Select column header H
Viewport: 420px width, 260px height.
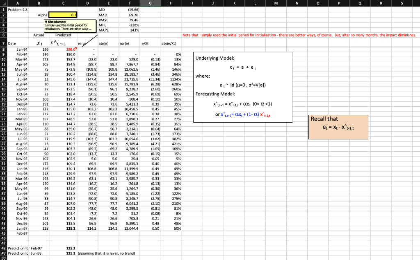click(x=171, y=3)
